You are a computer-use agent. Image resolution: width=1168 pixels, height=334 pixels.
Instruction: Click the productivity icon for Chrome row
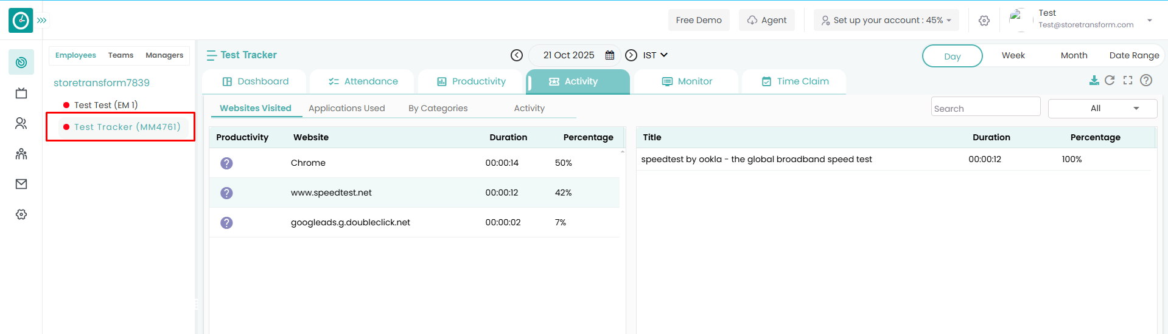[x=226, y=163]
